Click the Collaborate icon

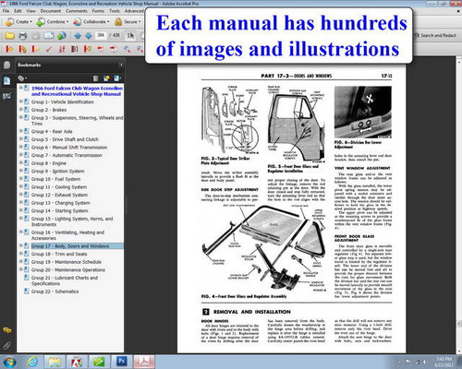click(x=78, y=22)
